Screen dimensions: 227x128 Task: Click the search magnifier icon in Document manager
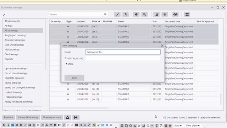pos(105,14)
